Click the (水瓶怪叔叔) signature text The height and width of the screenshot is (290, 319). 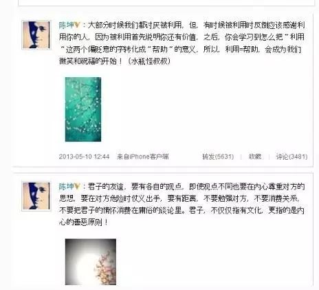coord(149,61)
